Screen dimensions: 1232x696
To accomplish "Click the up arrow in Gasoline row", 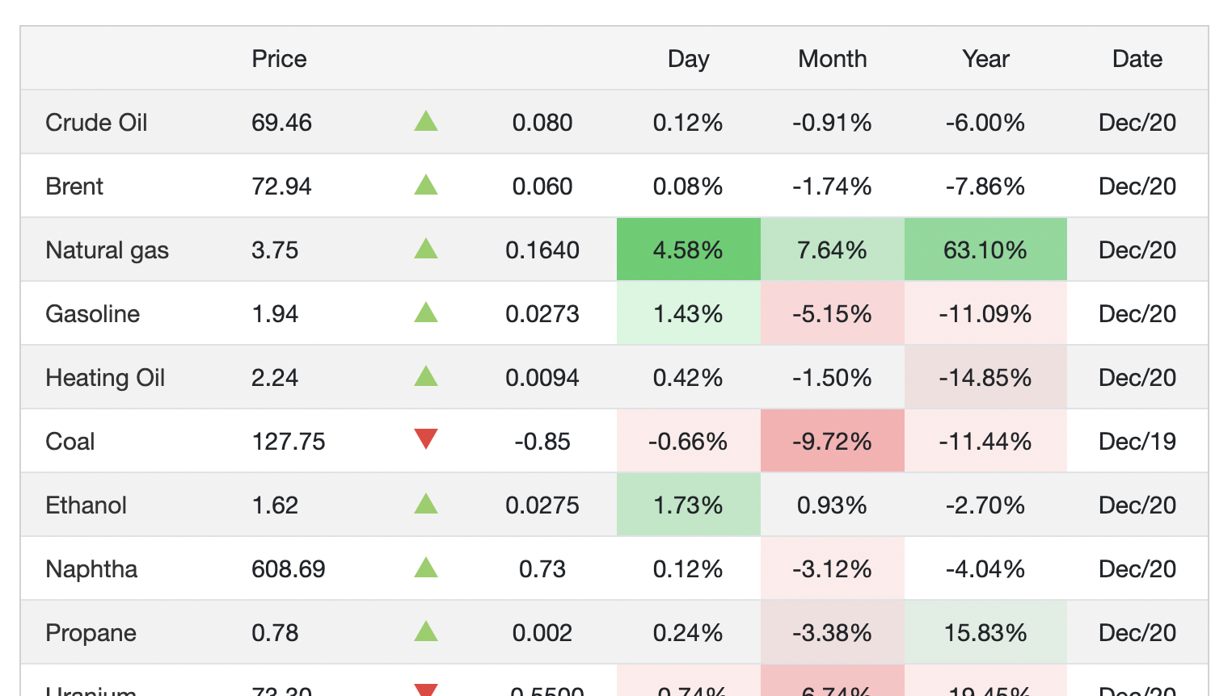I will (x=426, y=313).
